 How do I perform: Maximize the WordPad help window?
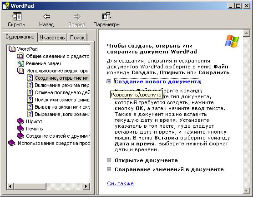pos(238,6)
